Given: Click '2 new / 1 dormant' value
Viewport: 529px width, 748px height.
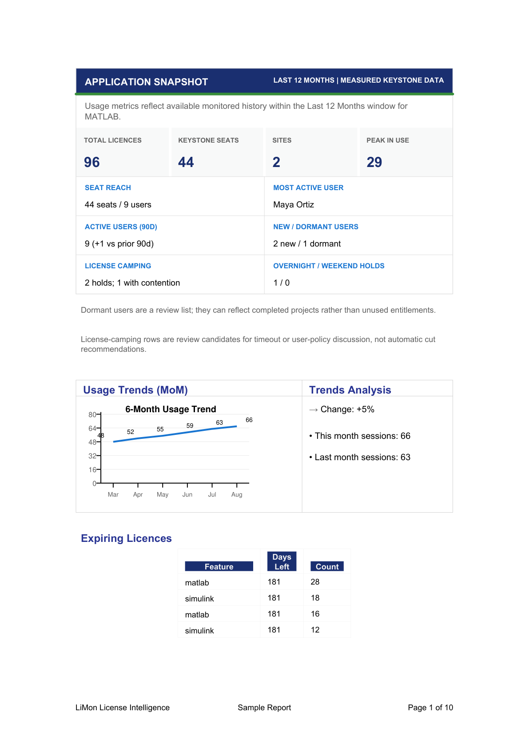Looking at the screenshot, I should pyautogui.click(x=307, y=244).
